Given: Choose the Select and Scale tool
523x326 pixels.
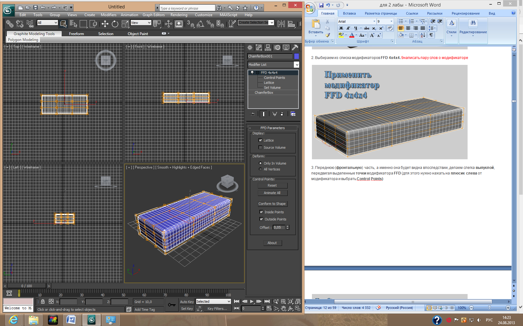Looking at the screenshot, I should click(x=125, y=24).
